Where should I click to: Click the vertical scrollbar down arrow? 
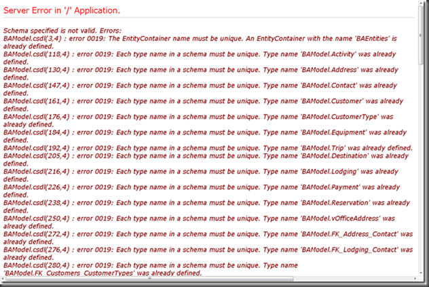pos(421,273)
